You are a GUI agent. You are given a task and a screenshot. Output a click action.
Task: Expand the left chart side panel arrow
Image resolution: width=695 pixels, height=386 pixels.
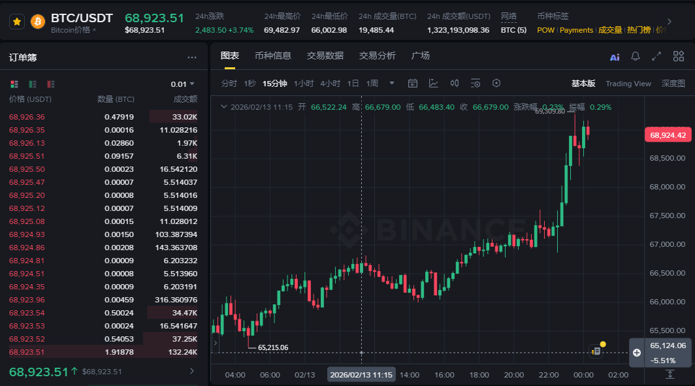point(216,343)
